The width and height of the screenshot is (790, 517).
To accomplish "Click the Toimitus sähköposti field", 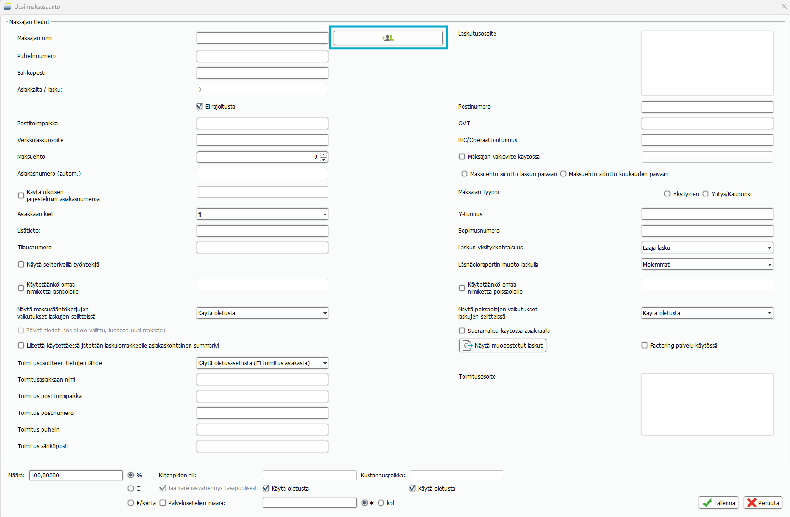I will tap(263, 446).
